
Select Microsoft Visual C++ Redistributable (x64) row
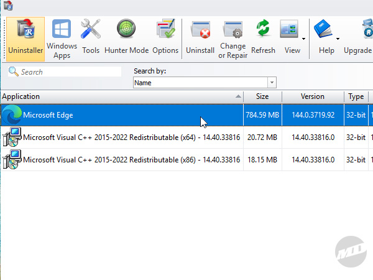[131, 137]
